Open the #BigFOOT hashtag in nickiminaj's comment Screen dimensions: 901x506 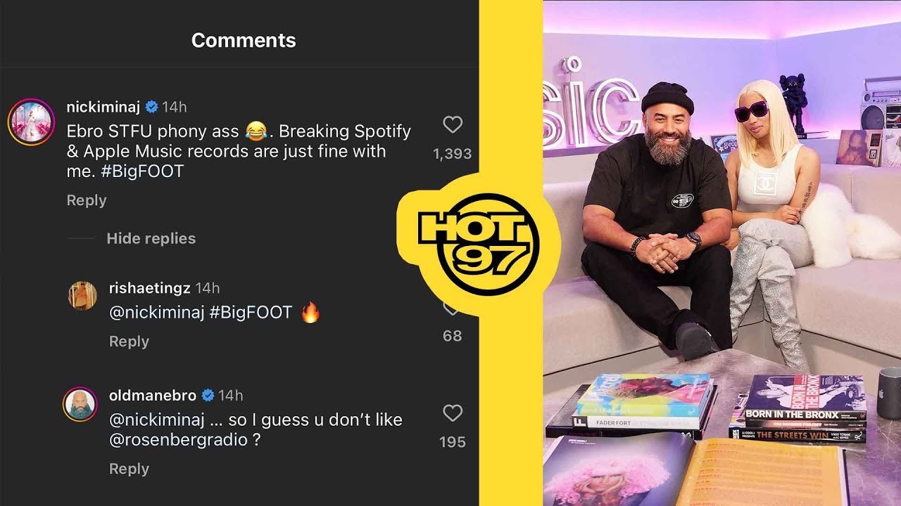[142, 171]
